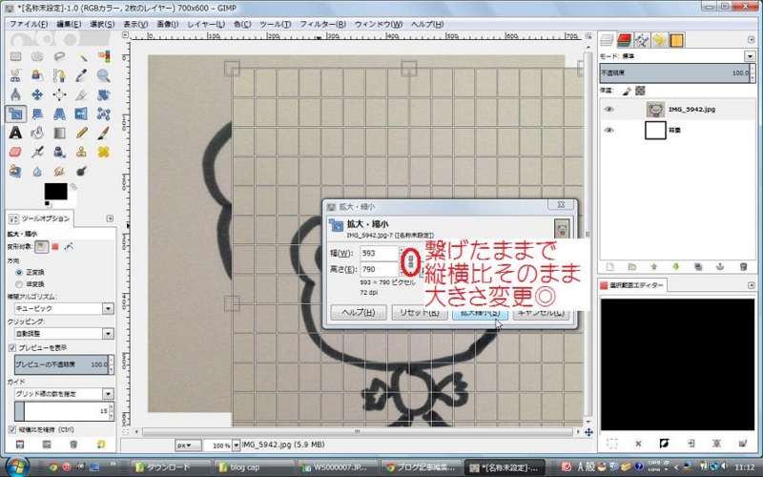Open the 選択範囲エディター tab menu arrow
Screen dimensions: 763x477
752,285
